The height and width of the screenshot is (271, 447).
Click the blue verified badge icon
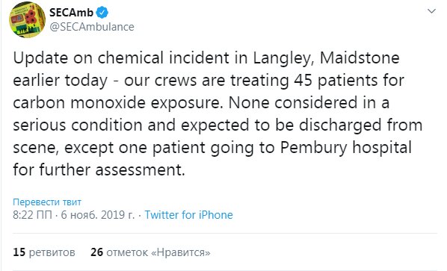102,13
